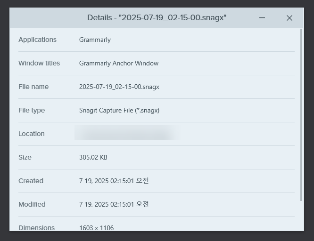This screenshot has height=241, width=314.
Task: Click the 'File type' label
Action: [32, 111]
